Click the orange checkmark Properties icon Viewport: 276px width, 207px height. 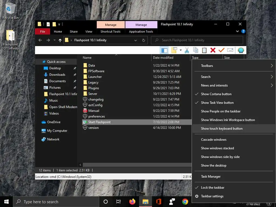pos(222,50)
